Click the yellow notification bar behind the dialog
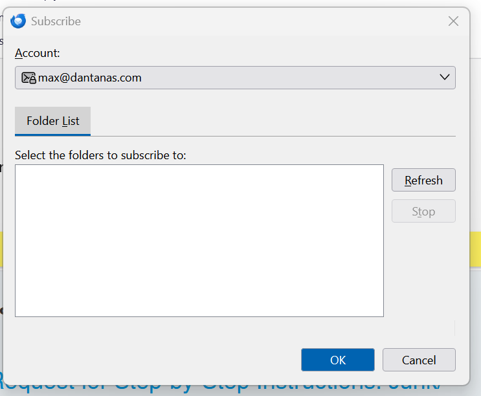 (475, 250)
